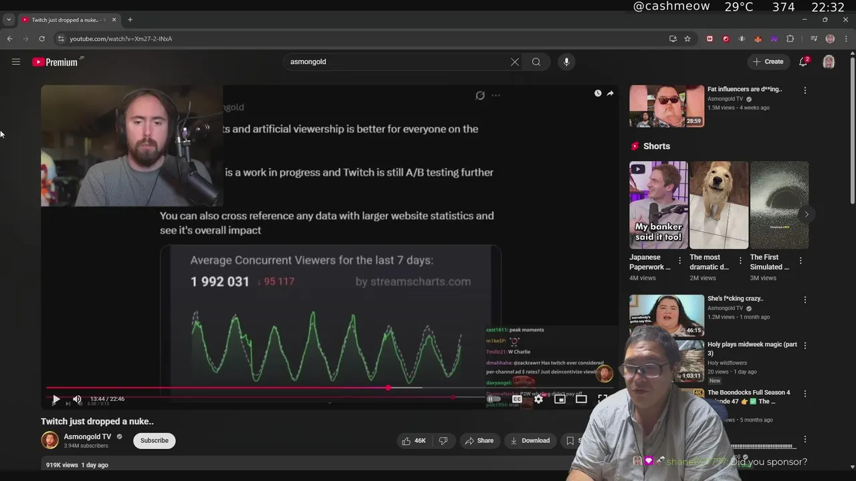The width and height of the screenshot is (856, 481).
Task: Clear the asmongold search text
Action: pyautogui.click(x=515, y=61)
